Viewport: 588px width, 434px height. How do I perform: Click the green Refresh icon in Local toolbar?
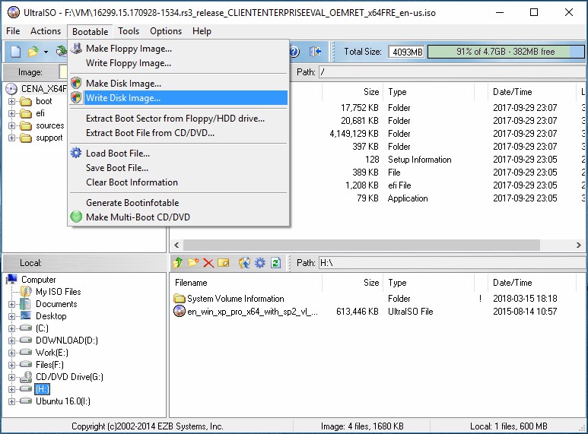pos(275,263)
